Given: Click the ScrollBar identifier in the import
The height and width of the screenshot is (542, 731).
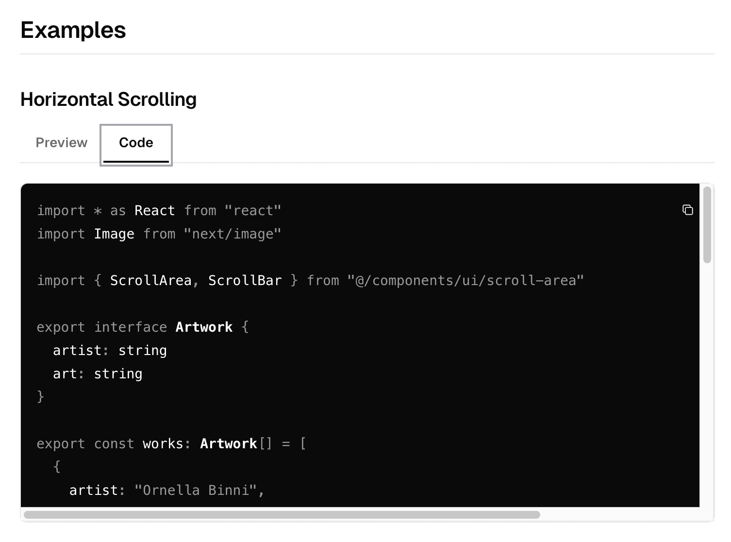Looking at the screenshot, I should 245,281.
